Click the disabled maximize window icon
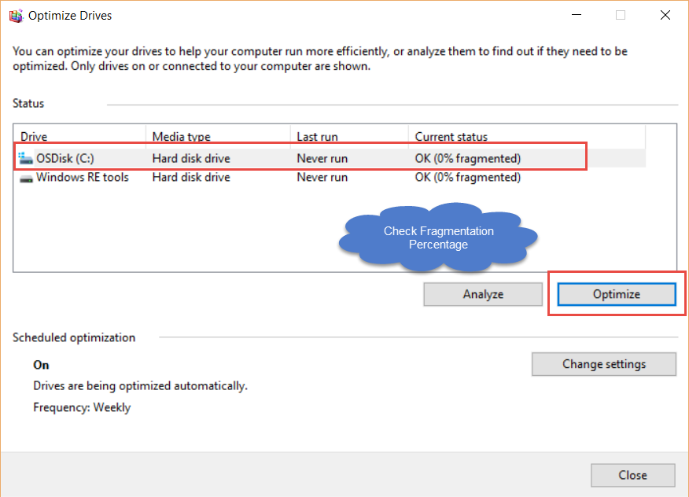This screenshot has height=497, width=689. (x=621, y=15)
